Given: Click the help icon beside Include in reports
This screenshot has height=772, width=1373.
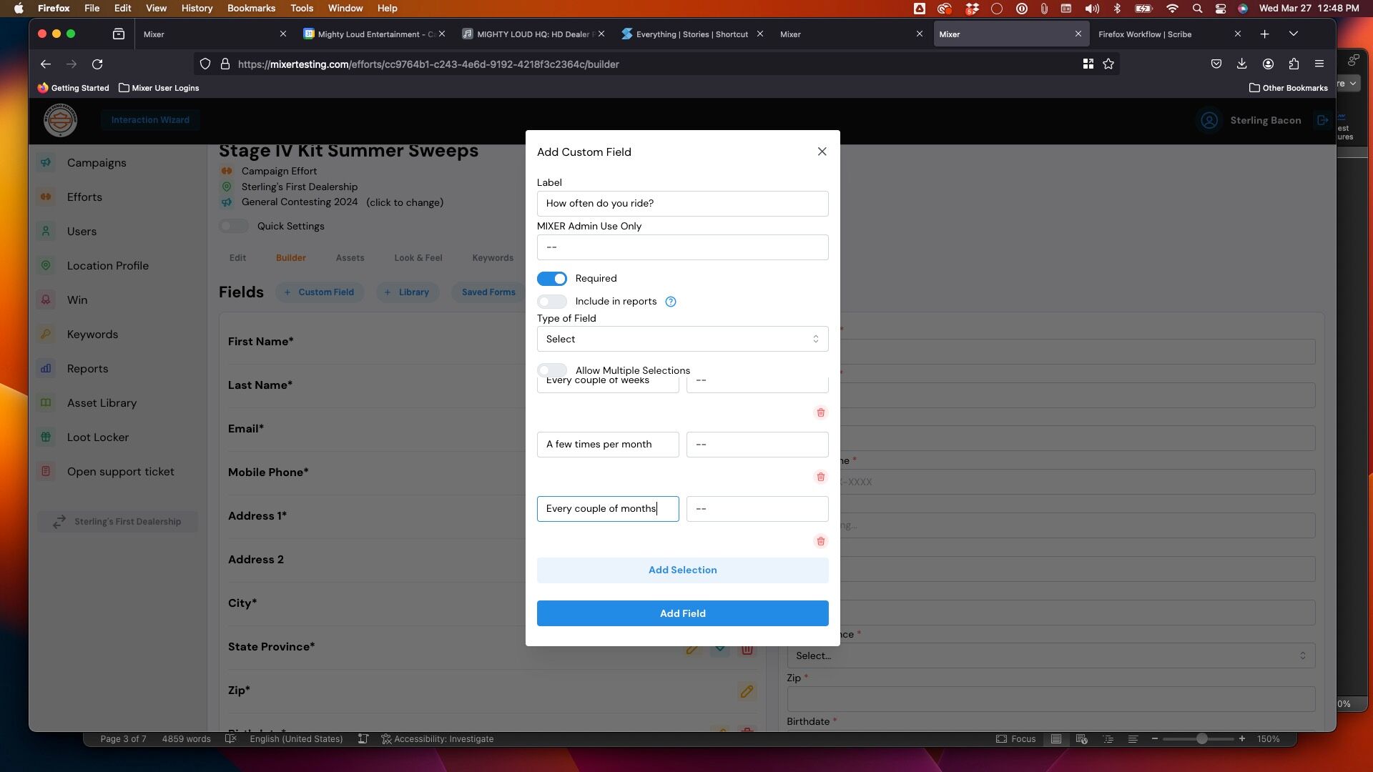Looking at the screenshot, I should [671, 302].
